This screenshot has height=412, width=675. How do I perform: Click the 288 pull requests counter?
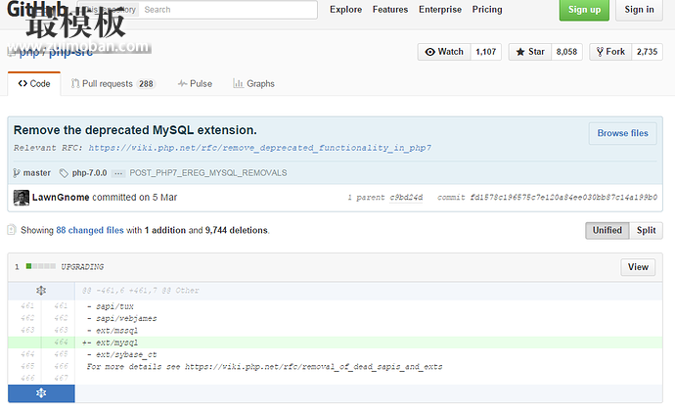coord(146,84)
